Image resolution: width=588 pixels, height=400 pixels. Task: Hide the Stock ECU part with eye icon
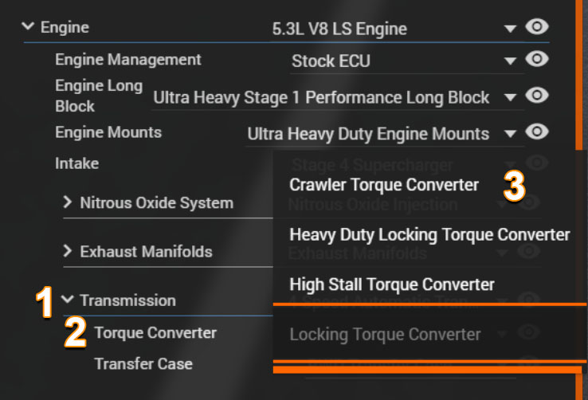coord(537,59)
